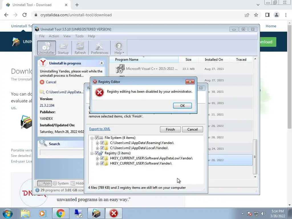The image size is (292, 219).
Task: Collapse the Uninstall in progress panel
Action: pos(102,63)
